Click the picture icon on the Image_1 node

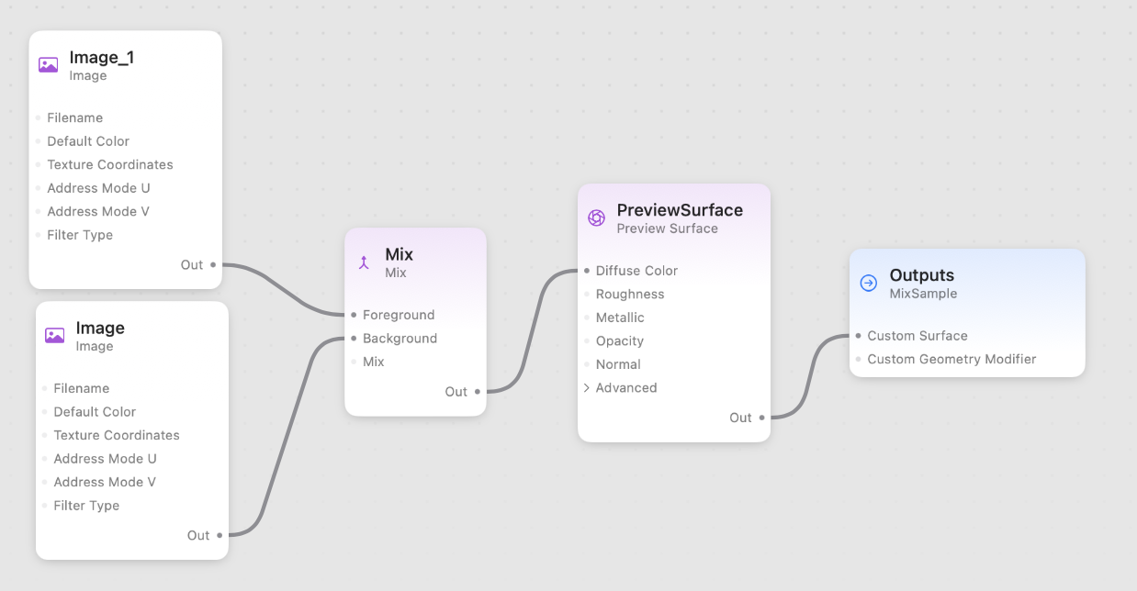pos(48,65)
